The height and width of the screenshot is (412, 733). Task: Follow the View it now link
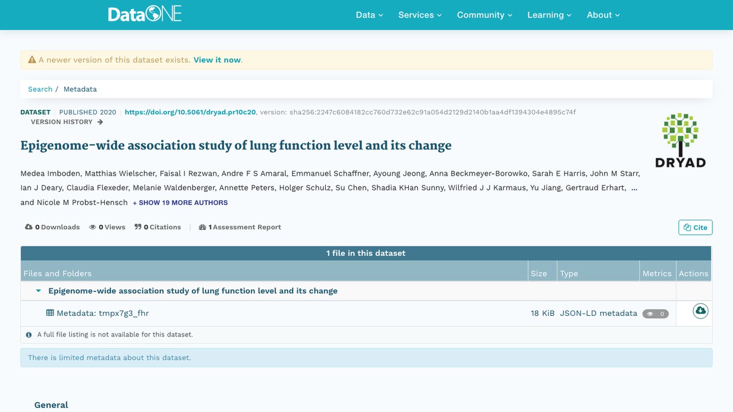[217, 60]
